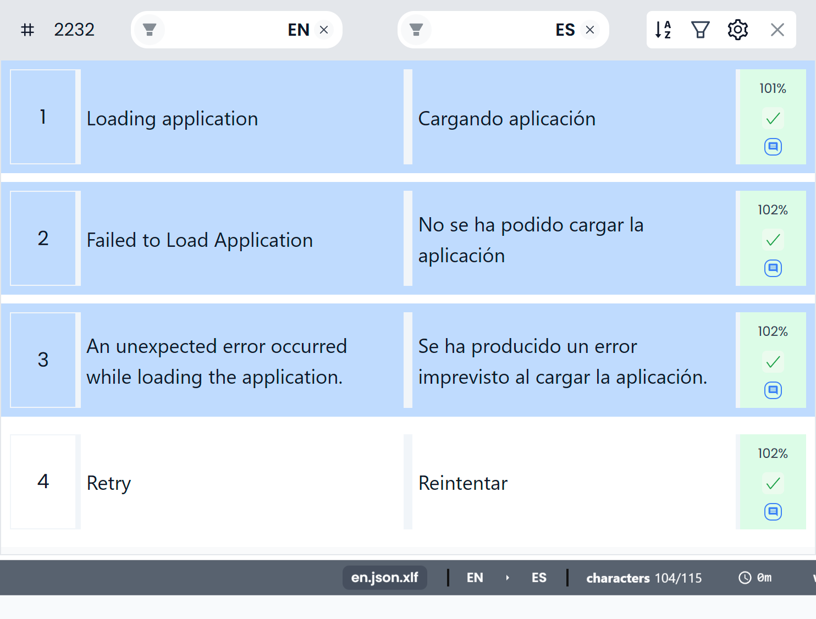Clear the ES target filter

(x=590, y=30)
